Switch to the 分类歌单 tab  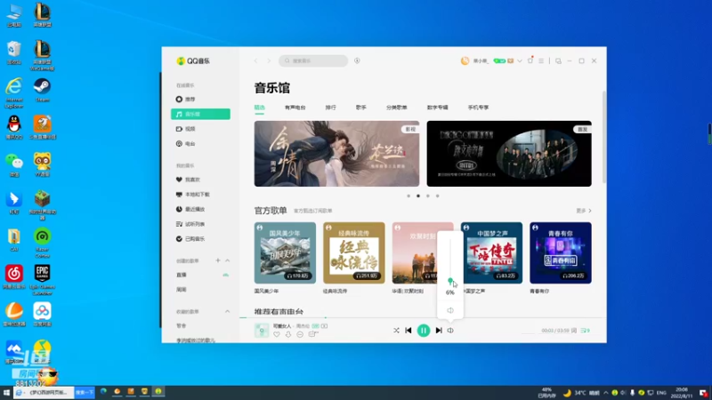(x=396, y=108)
